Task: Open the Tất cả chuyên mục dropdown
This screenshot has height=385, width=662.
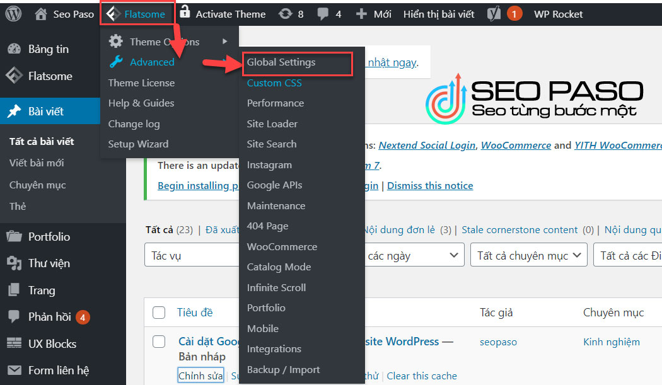Action: 528,255
